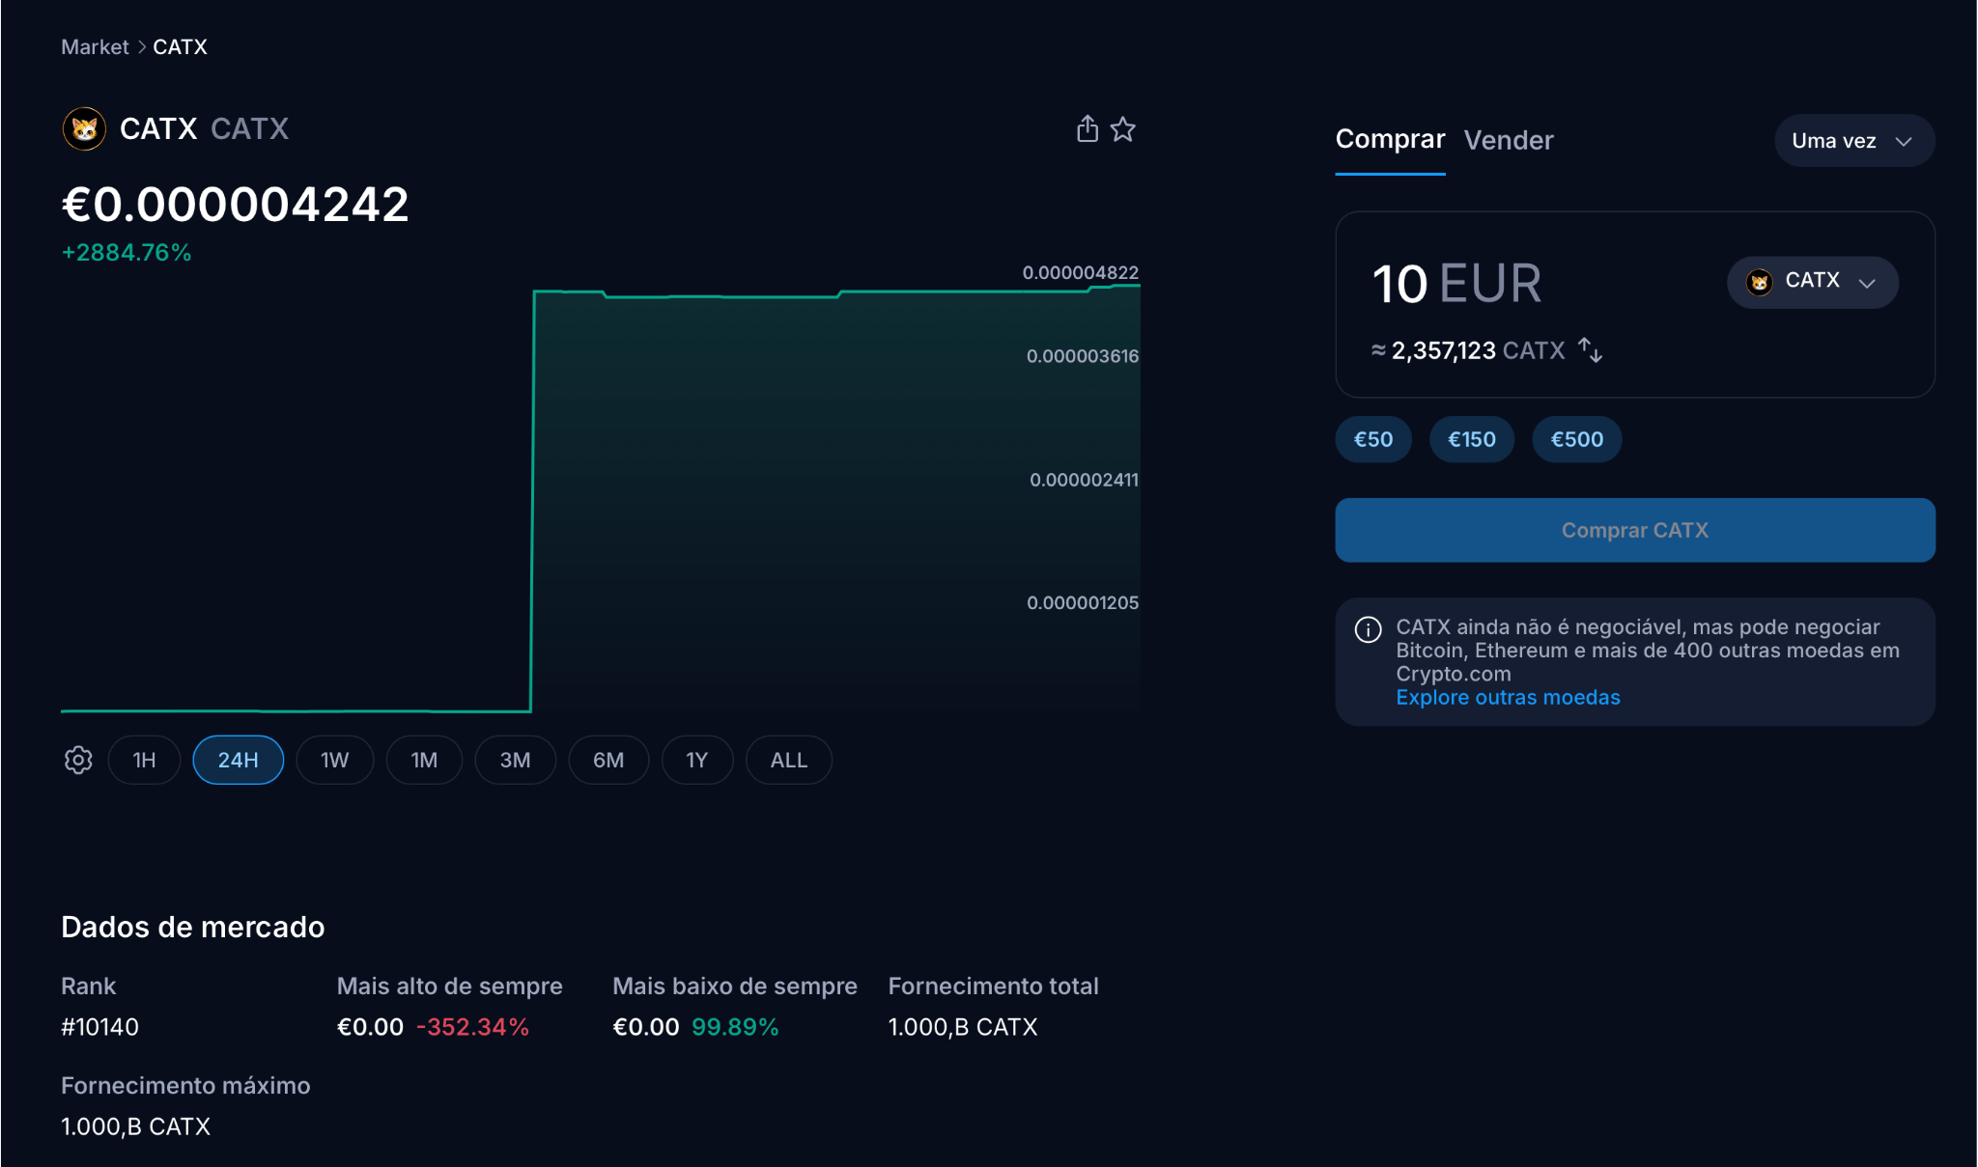Switch the chart to 1W range

coord(334,760)
